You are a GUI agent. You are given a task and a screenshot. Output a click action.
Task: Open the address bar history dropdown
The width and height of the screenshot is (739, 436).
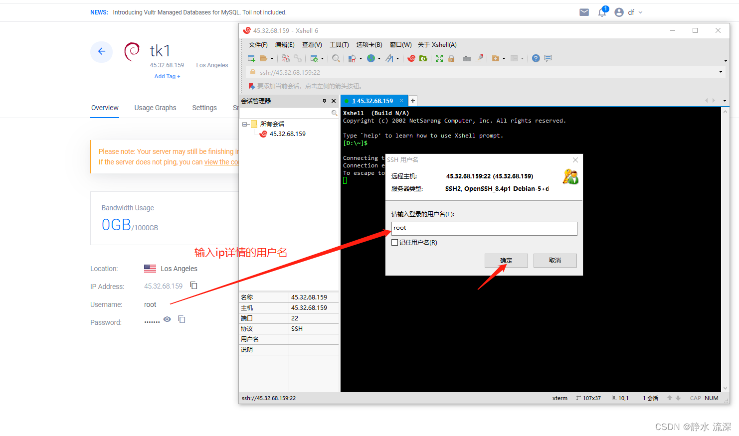point(721,72)
